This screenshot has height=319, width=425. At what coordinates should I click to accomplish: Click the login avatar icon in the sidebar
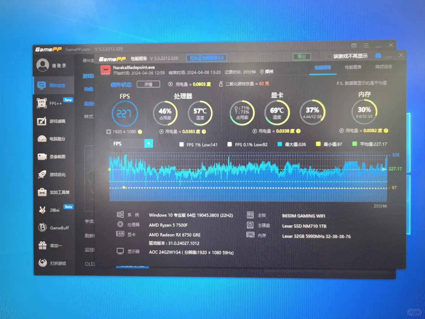pyautogui.click(x=43, y=65)
